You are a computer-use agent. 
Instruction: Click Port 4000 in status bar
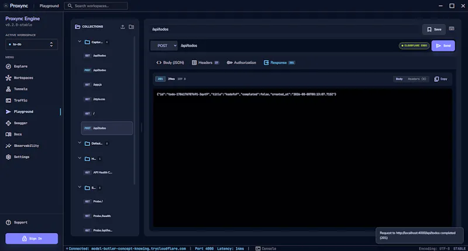pos(204,249)
